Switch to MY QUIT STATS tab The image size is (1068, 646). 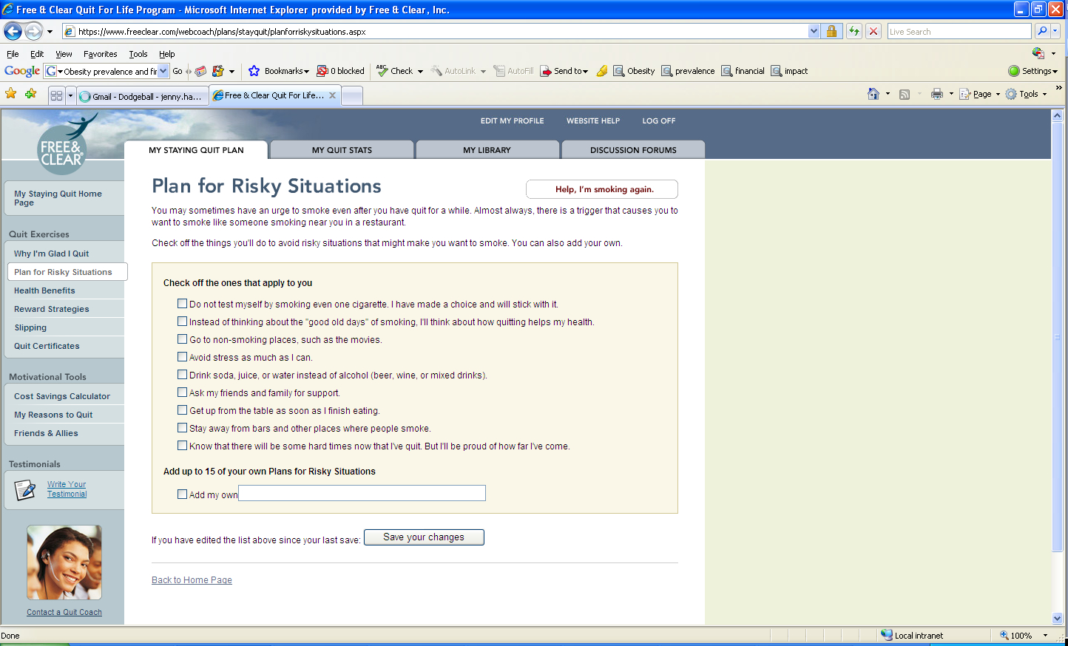(x=342, y=150)
